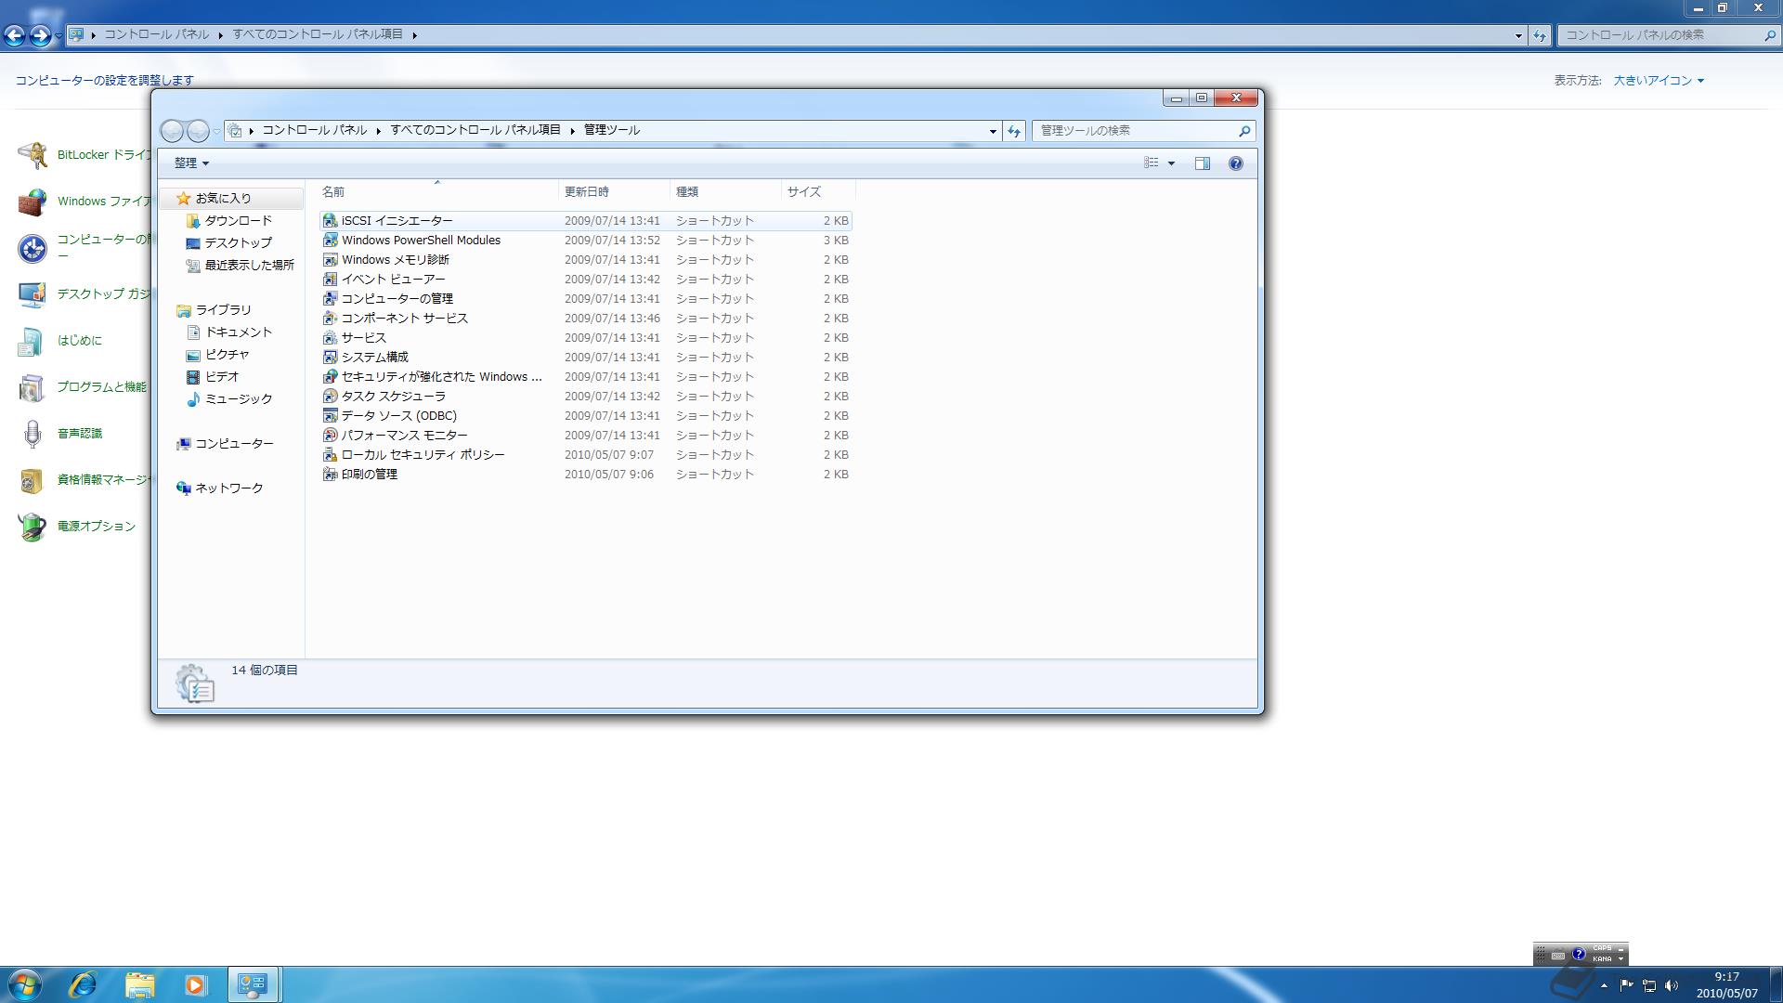Click the 管理ツールの検索 search field
This screenshot has height=1003, width=1783.
[x=1137, y=131]
